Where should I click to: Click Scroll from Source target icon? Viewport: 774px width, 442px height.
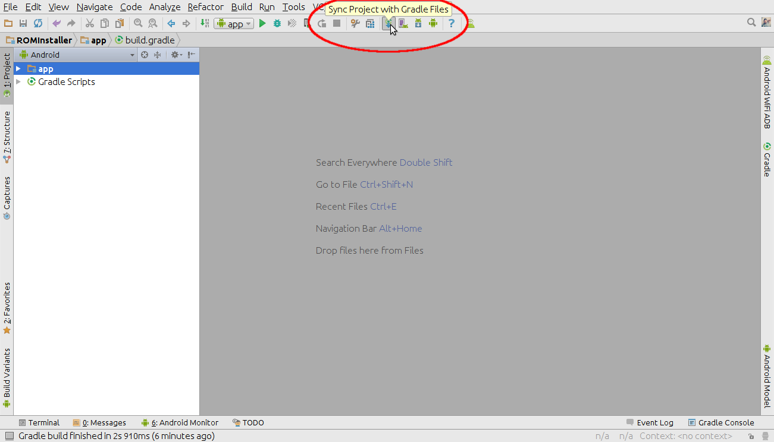tap(144, 55)
